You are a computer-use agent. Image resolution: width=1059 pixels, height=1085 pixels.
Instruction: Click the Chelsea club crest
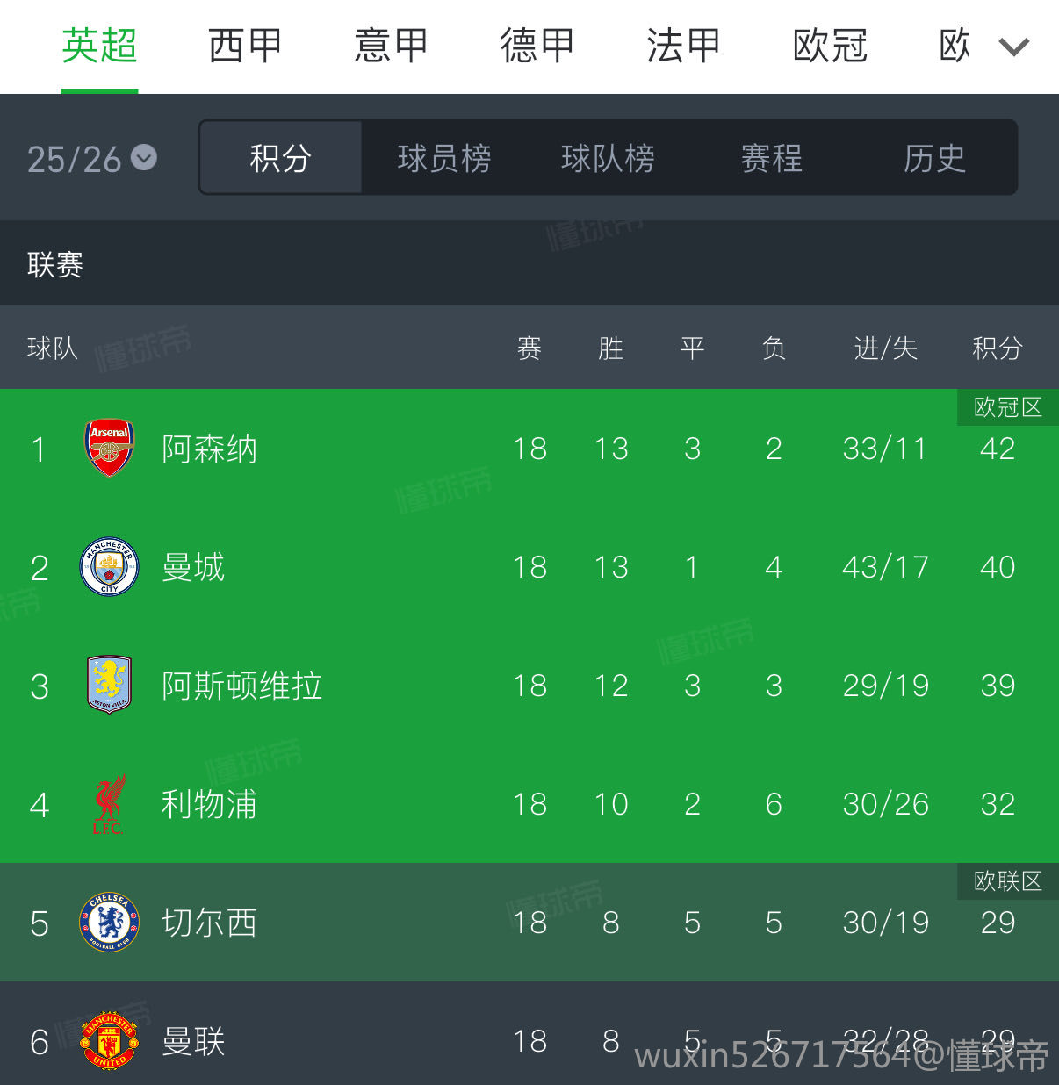tap(109, 922)
